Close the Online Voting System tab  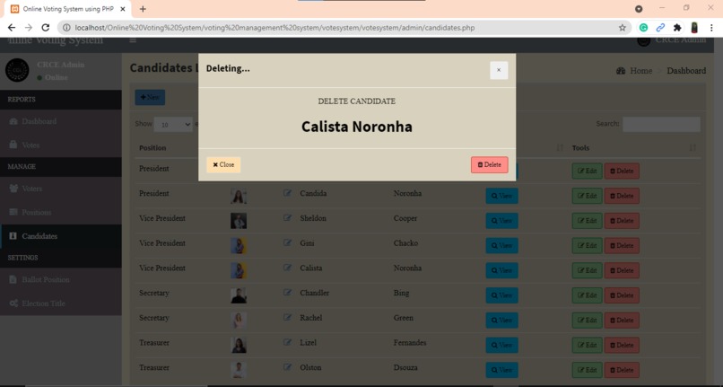pos(122,9)
